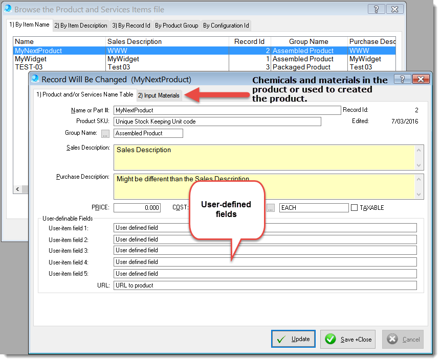Click the URL to product field
Viewport: 441px width, 362px height.
pyautogui.click(x=264, y=285)
